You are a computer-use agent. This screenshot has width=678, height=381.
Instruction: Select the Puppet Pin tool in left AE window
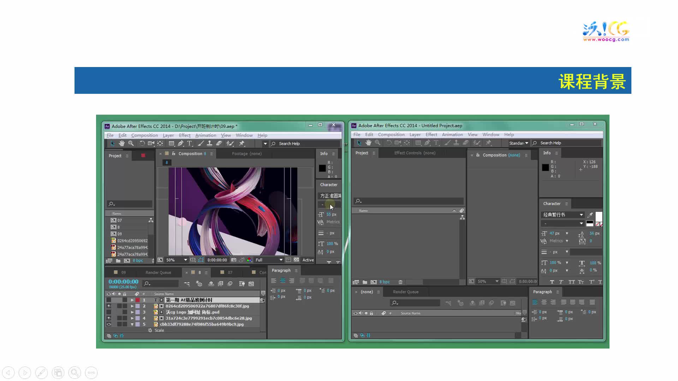(x=242, y=143)
